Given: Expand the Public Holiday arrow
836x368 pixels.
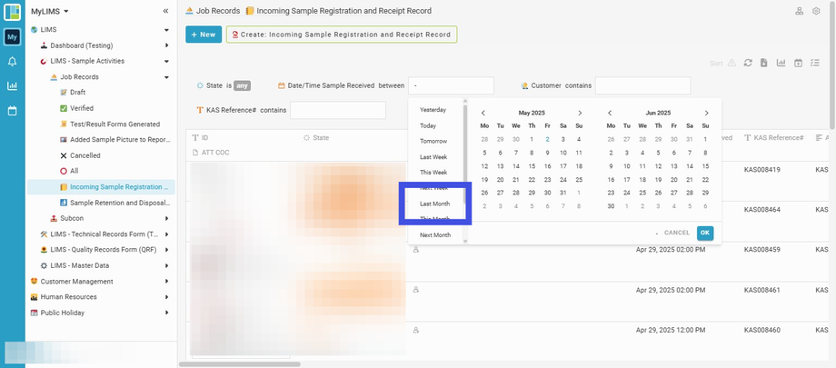Looking at the screenshot, I should click(166, 313).
